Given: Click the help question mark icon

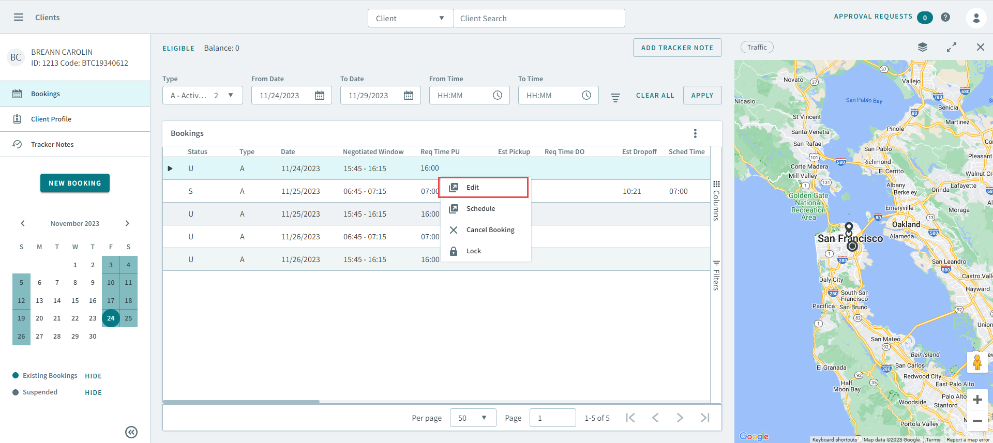Looking at the screenshot, I should 945,17.
